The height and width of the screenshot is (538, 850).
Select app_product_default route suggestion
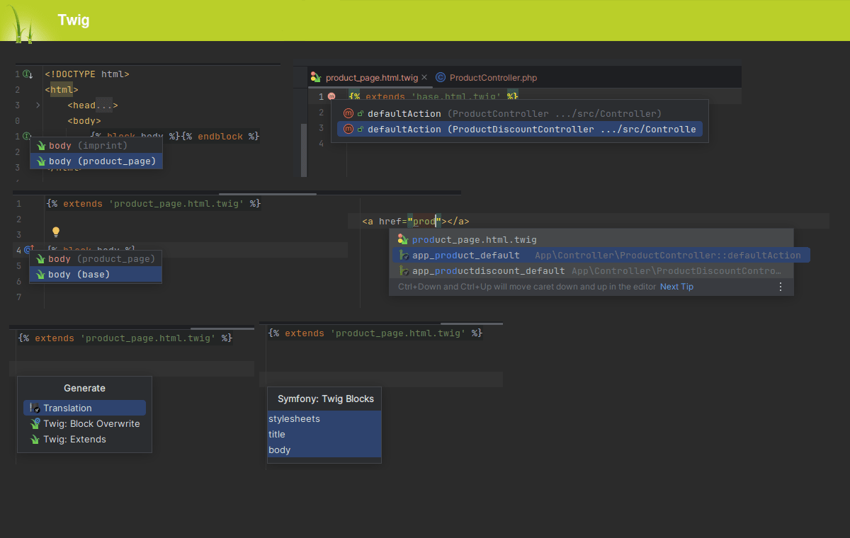point(465,255)
